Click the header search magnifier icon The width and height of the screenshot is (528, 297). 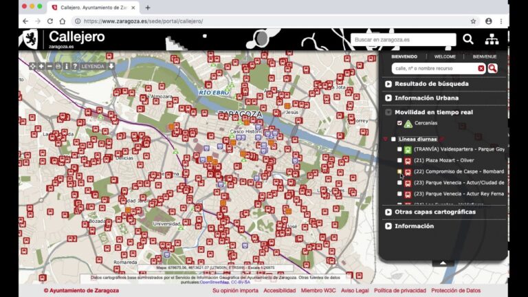pos(467,39)
